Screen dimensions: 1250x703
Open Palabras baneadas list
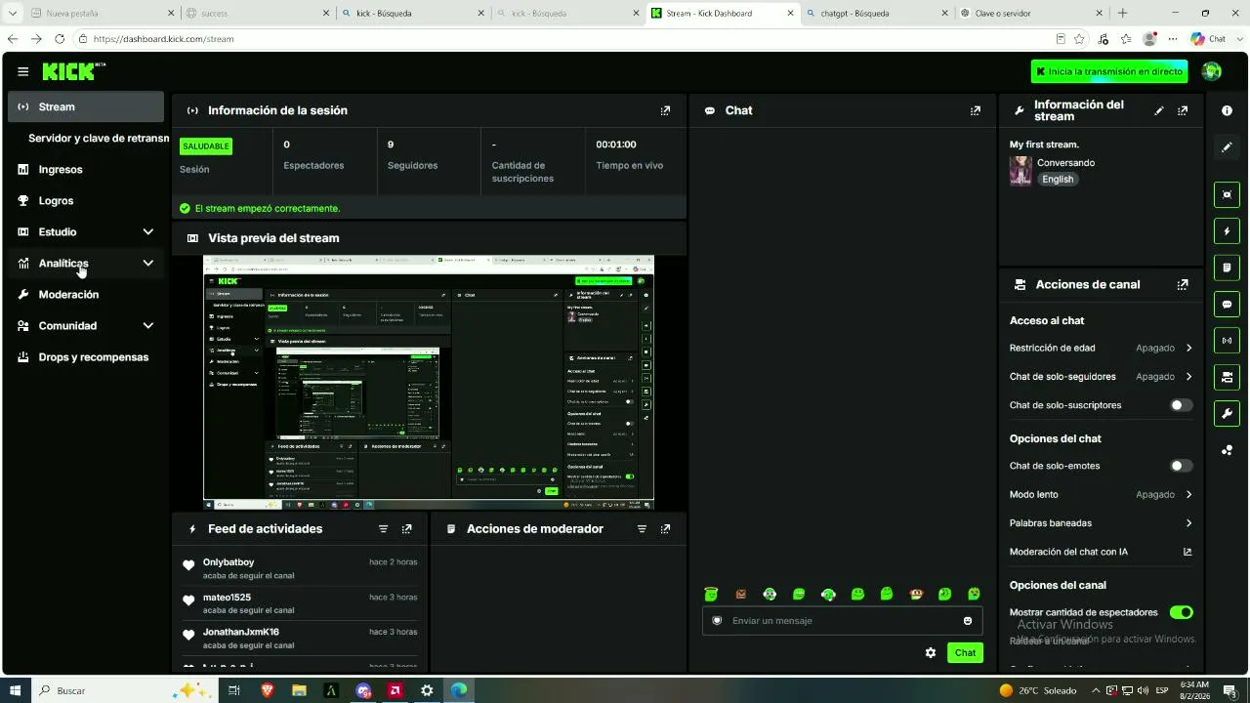click(x=1101, y=523)
